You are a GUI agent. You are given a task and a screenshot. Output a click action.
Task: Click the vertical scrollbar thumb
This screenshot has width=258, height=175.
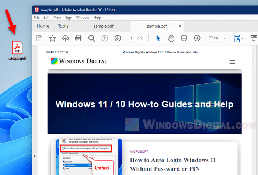(x=254, y=60)
